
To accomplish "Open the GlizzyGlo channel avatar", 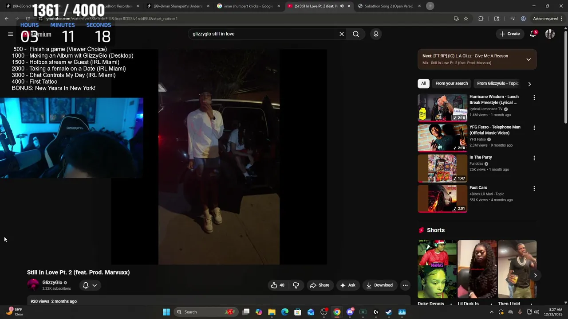I will tap(33, 285).
